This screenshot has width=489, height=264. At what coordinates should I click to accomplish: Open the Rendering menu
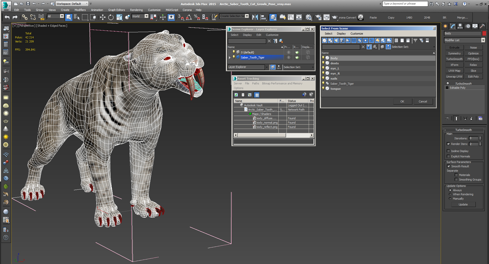click(x=136, y=10)
